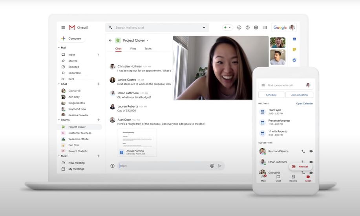Open the Open Calendar link on phone
Viewport: 360px width, 216px height.
[x=304, y=104]
